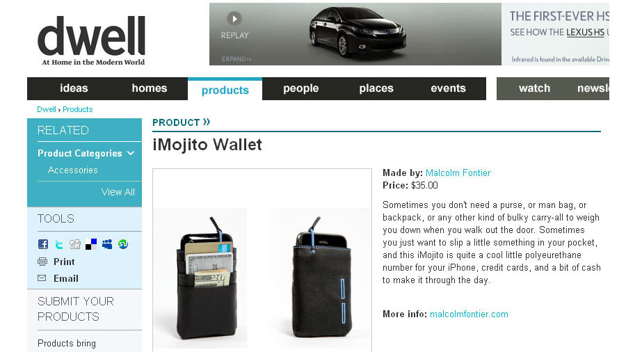The width and height of the screenshot is (626, 352).
Task: Share this product on Facebook
Action: tap(43, 244)
